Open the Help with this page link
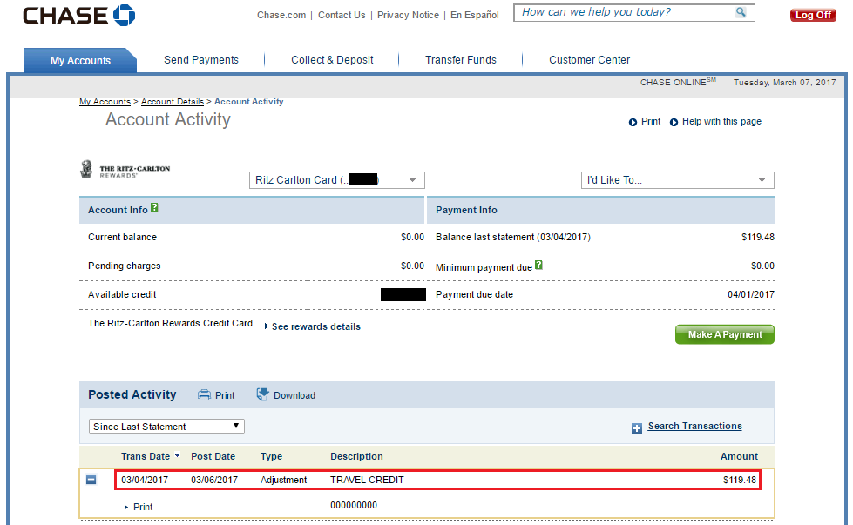Screen dimensions: 853x525 (x=721, y=122)
